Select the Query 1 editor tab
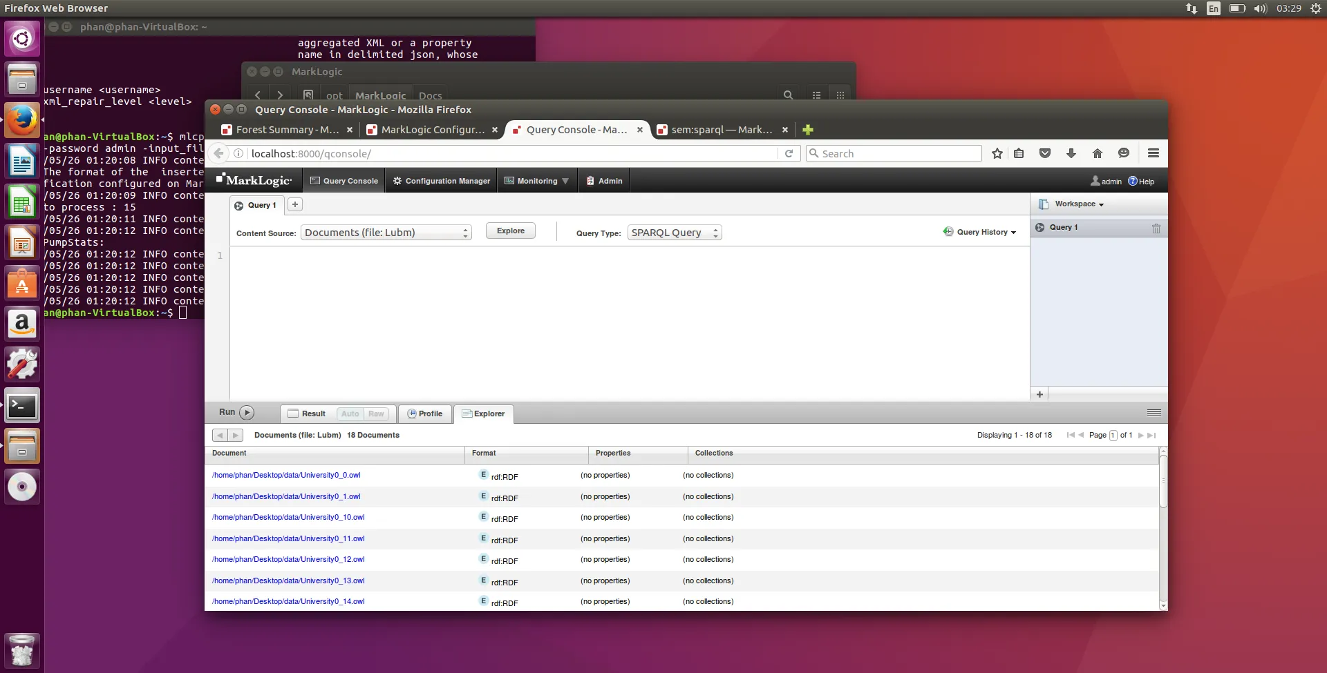This screenshot has width=1327, height=673. [256, 205]
